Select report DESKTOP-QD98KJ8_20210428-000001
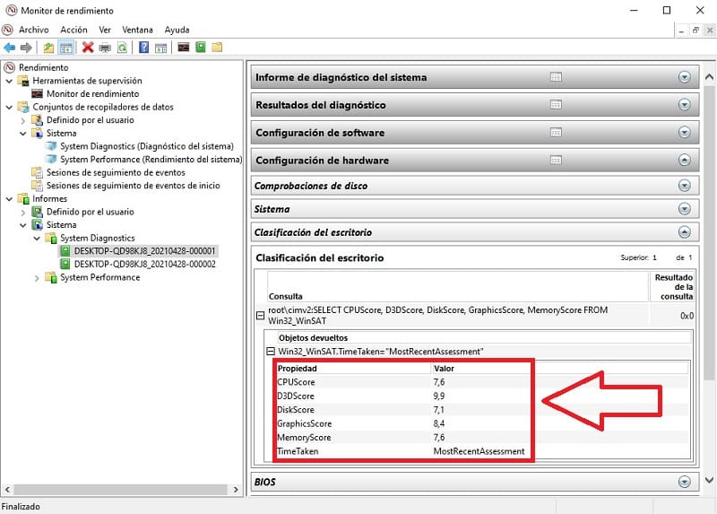This screenshot has height=514, width=717. (144, 251)
